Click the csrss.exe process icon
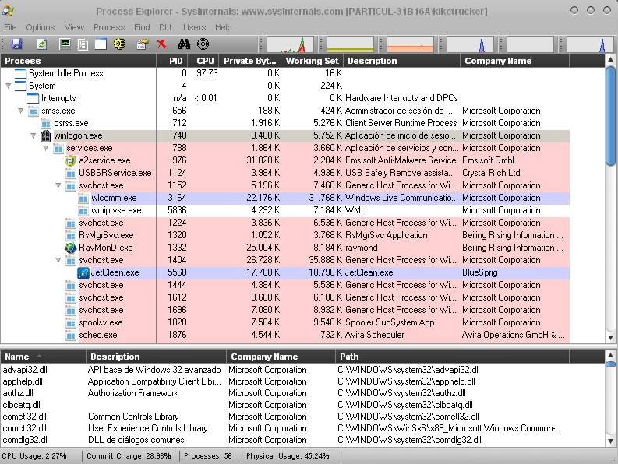Image resolution: width=618 pixels, height=464 pixels. click(46, 123)
